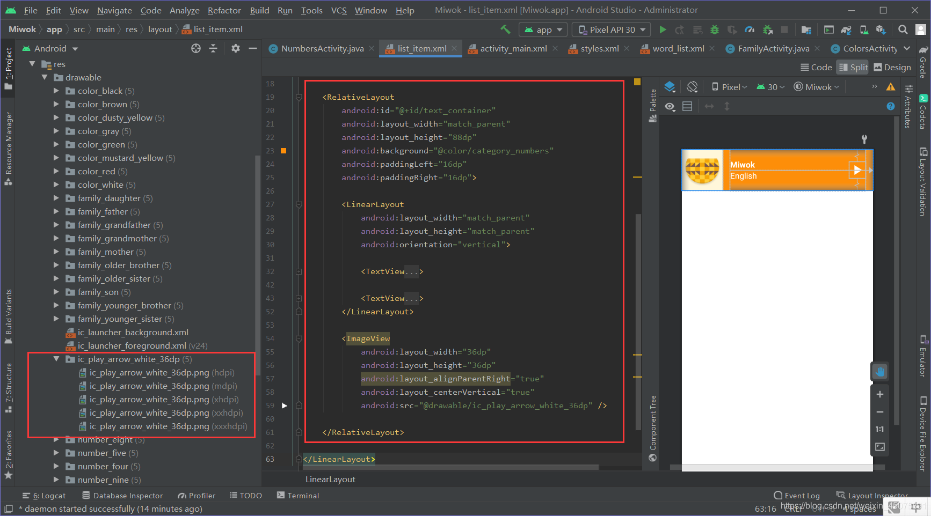This screenshot has width=931, height=516.
Task: Open the Android project view dropdown
Action: (x=50, y=48)
